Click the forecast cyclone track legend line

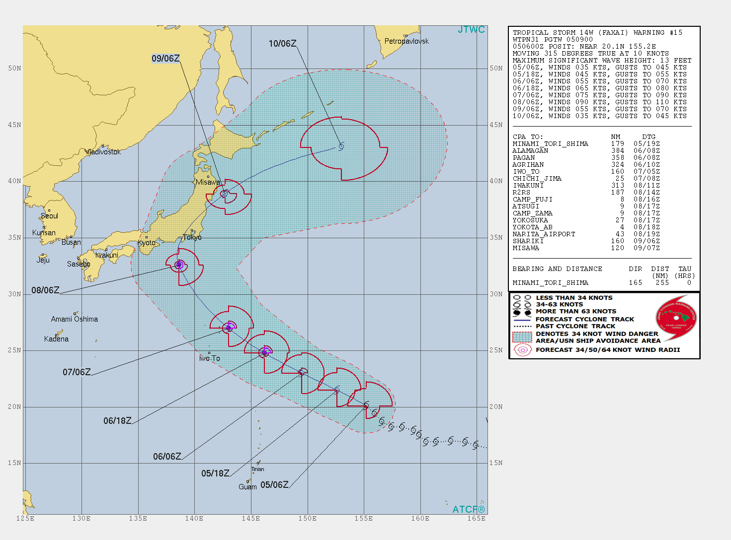coord(522,320)
